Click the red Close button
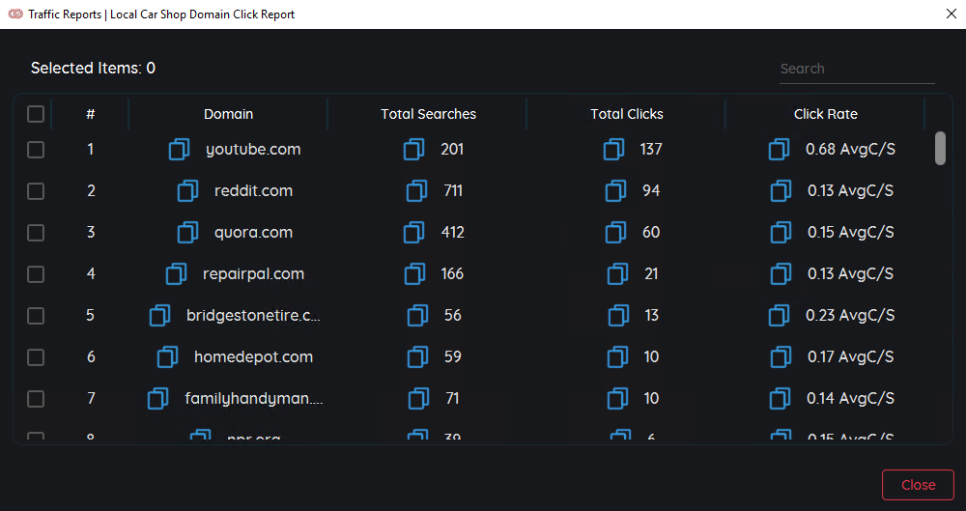The height and width of the screenshot is (511, 966). 918,485
